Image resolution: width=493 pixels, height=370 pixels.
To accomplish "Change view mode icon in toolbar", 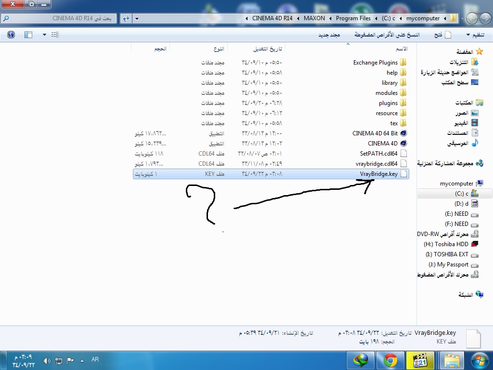I will (x=55, y=35).
